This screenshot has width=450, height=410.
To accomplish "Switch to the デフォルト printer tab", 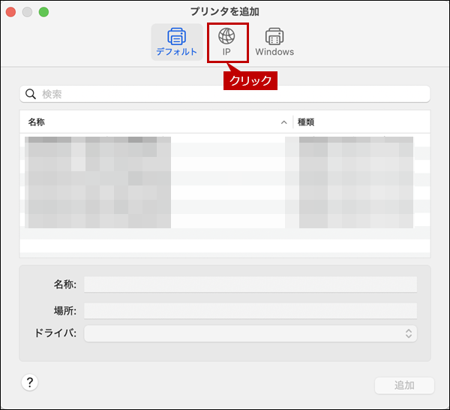I will point(176,42).
